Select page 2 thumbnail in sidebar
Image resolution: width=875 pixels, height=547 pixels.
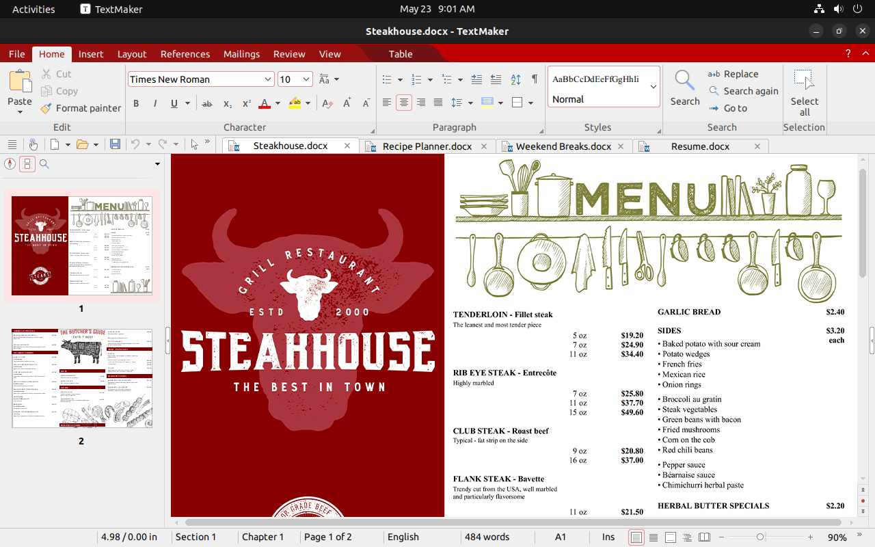pyautogui.click(x=82, y=377)
